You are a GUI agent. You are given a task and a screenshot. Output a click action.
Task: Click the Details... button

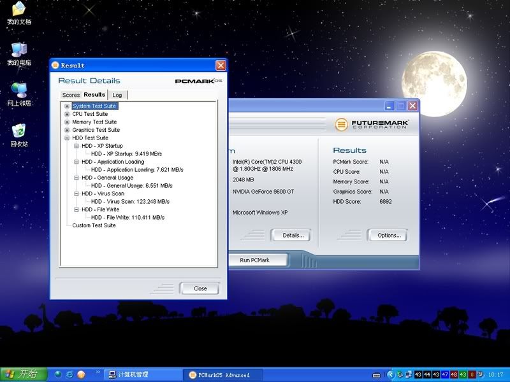[x=293, y=236]
